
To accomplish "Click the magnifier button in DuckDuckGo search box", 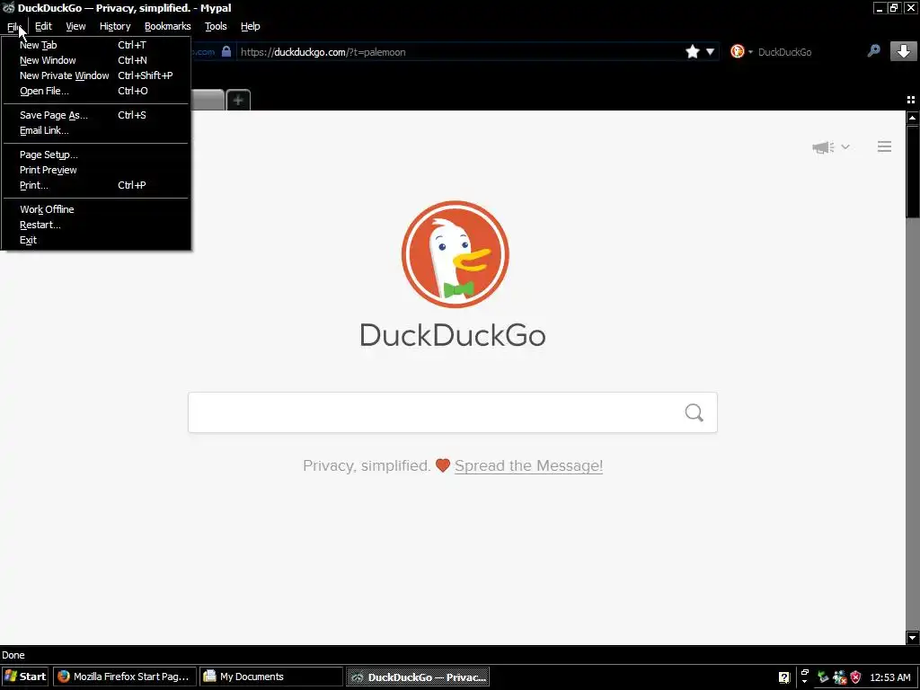I will 694,412.
